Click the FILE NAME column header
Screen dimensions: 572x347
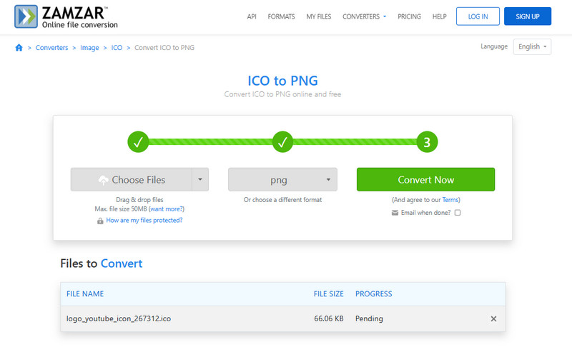tap(85, 294)
